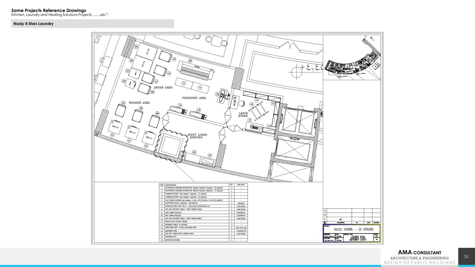Image resolution: width=475 pixels, height=267 pixels.
Task: Select the Some Projects Reference Drawings title
Action: pyautogui.click(x=49, y=10)
